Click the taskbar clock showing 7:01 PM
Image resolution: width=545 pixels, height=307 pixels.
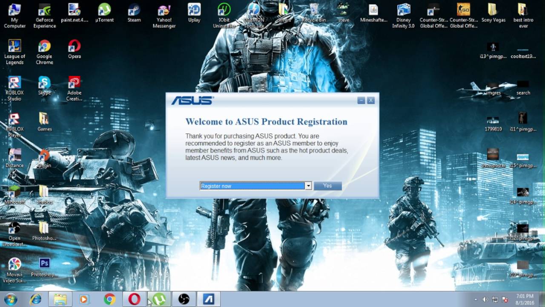tap(525, 299)
